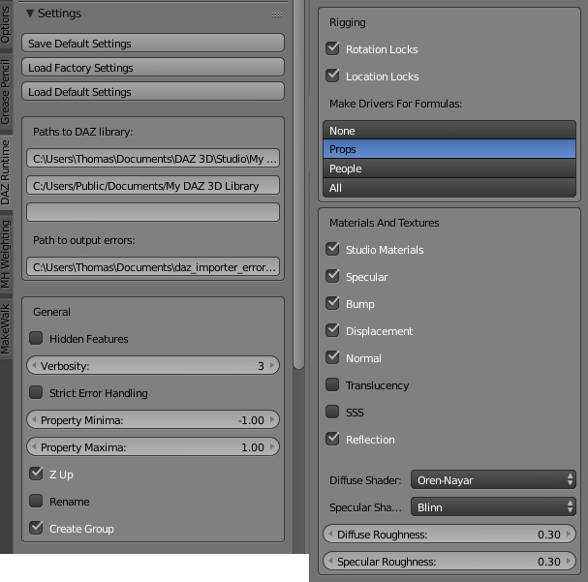Open the MakeWalk sidebar tab
The height and width of the screenshot is (582, 588).
pos(5,328)
